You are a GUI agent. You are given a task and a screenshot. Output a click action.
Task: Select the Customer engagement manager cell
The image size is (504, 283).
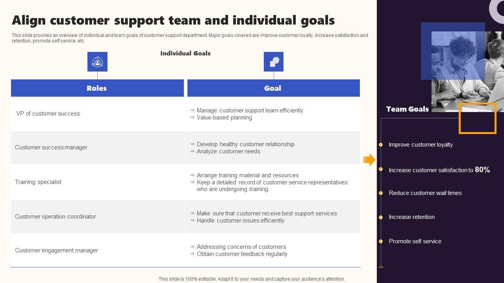tap(56, 250)
